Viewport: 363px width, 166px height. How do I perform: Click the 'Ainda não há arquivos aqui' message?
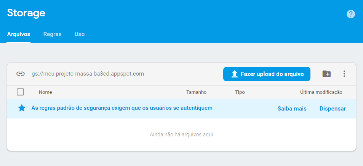click(x=181, y=134)
